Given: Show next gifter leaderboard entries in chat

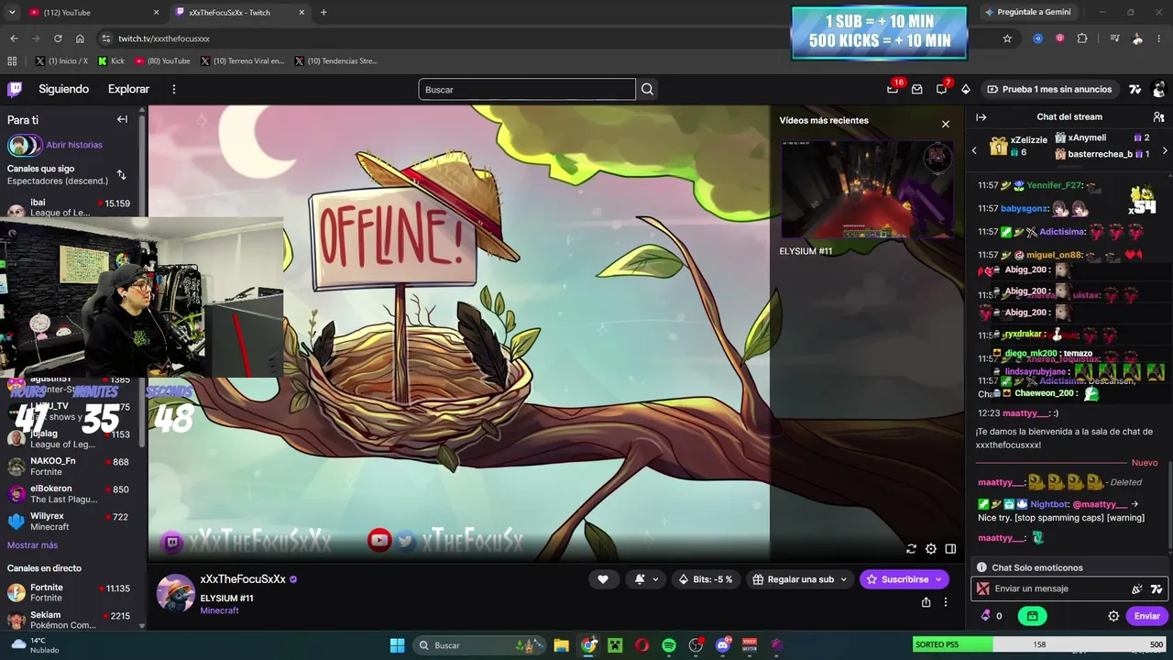Looking at the screenshot, I should (x=1165, y=149).
